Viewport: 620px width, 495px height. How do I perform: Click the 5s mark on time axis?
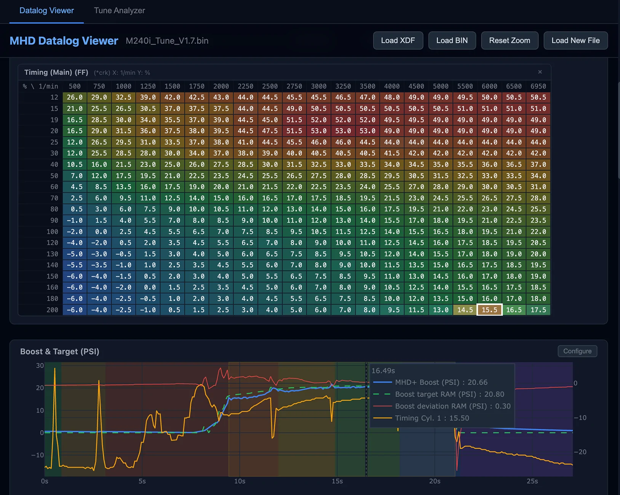(x=142, y=481)
